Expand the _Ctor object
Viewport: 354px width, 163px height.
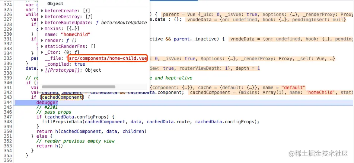pyautogui.click(x=42, y=52)
